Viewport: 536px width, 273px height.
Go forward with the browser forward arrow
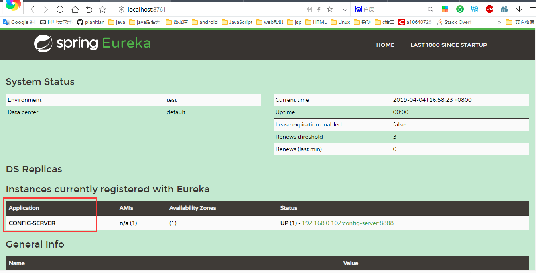coord(46,9)
